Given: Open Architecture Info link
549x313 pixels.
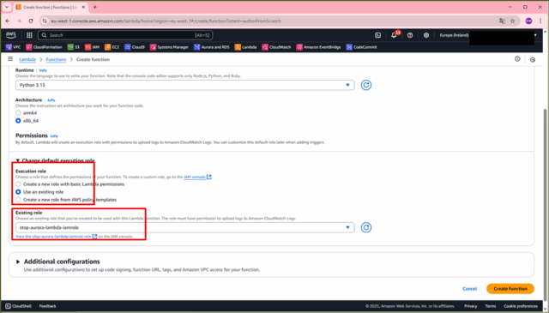Looking at the screenshot, I should click(x=51, y=100).
